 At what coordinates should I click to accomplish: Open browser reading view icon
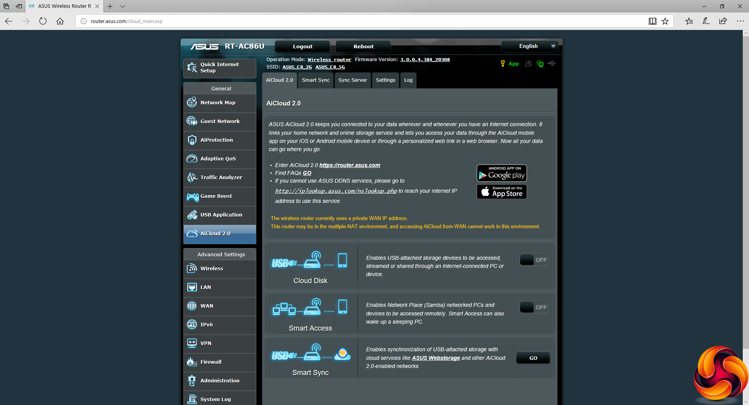653,21
